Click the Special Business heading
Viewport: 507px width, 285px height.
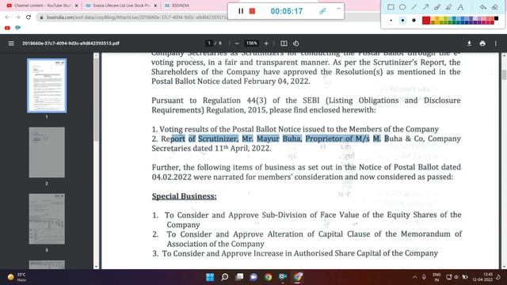pos(184,196)
